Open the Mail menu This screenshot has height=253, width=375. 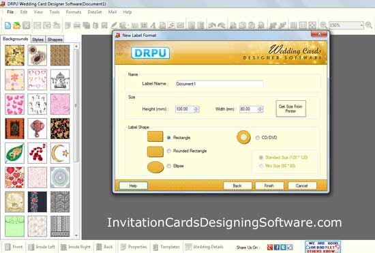point(112,12)
